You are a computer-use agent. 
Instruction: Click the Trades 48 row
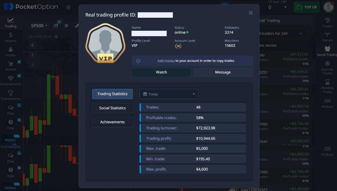click(x=193, y=107)
